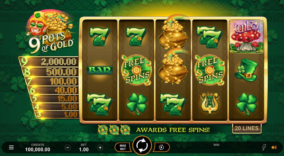The width and height of the screenshot is (284, 156).
Task: Open the hamburger menu
Action: click(11, 147)
